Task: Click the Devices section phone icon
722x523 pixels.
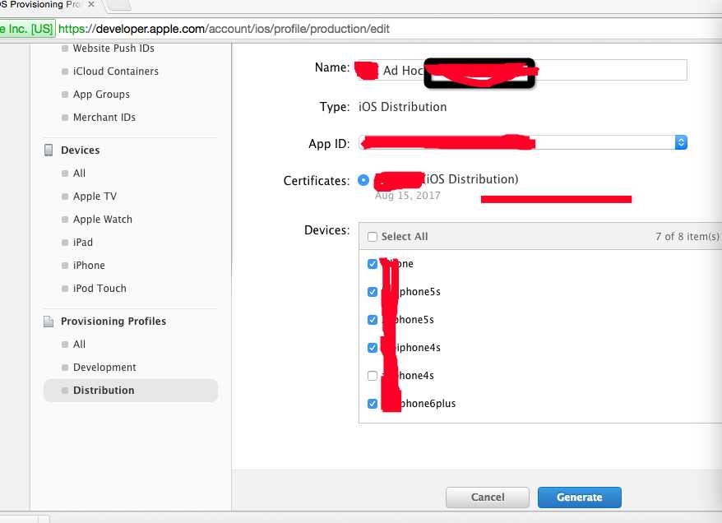Action: click(x=49, y=150)
